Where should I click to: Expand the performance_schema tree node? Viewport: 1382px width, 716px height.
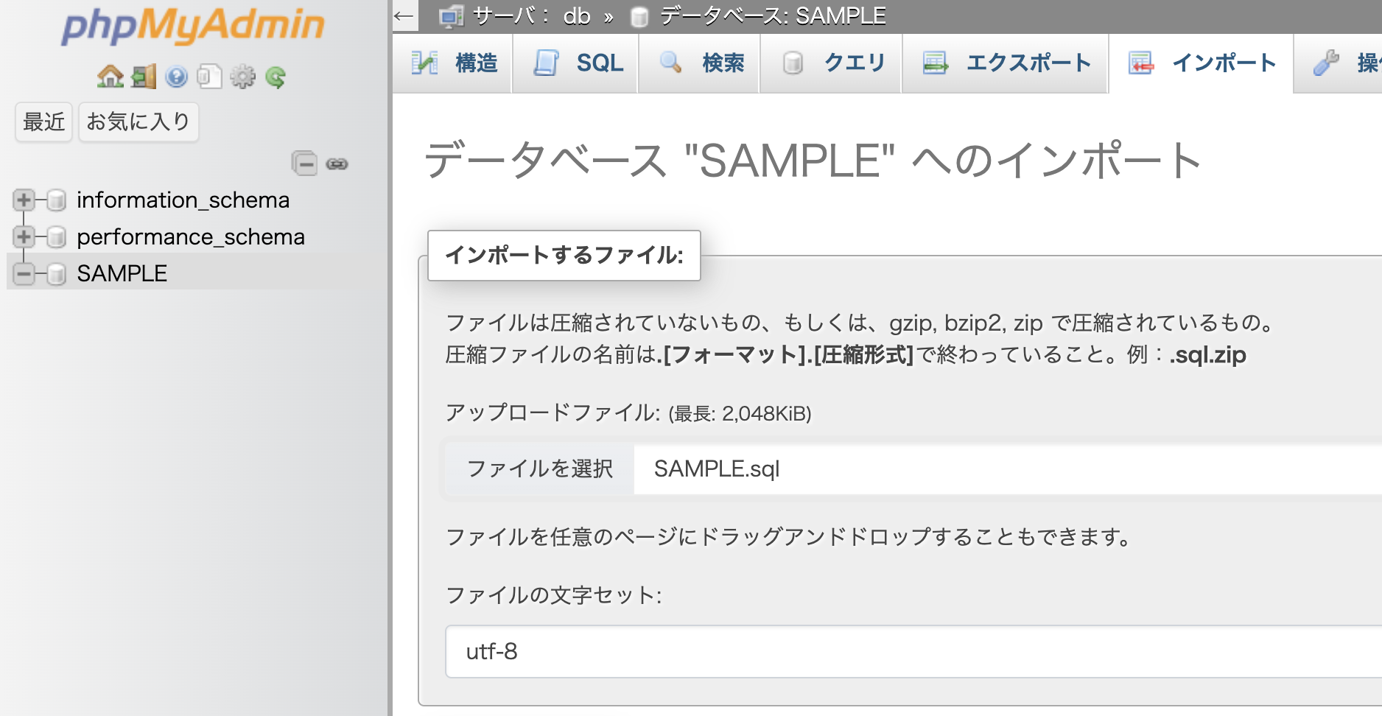[24, 236]
